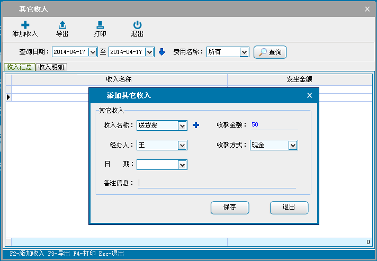Click the 查询 search button
This screenshot has height=261, width=377.
[x=271, y=52]
